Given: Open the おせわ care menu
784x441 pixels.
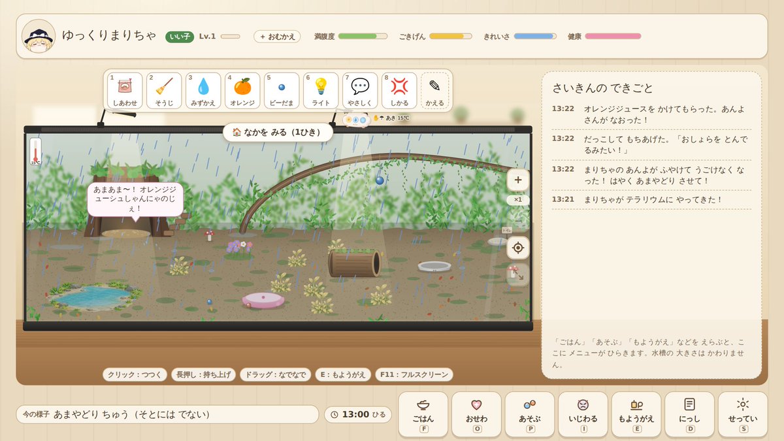Looking at the screenshot, I should click(476, 414).
